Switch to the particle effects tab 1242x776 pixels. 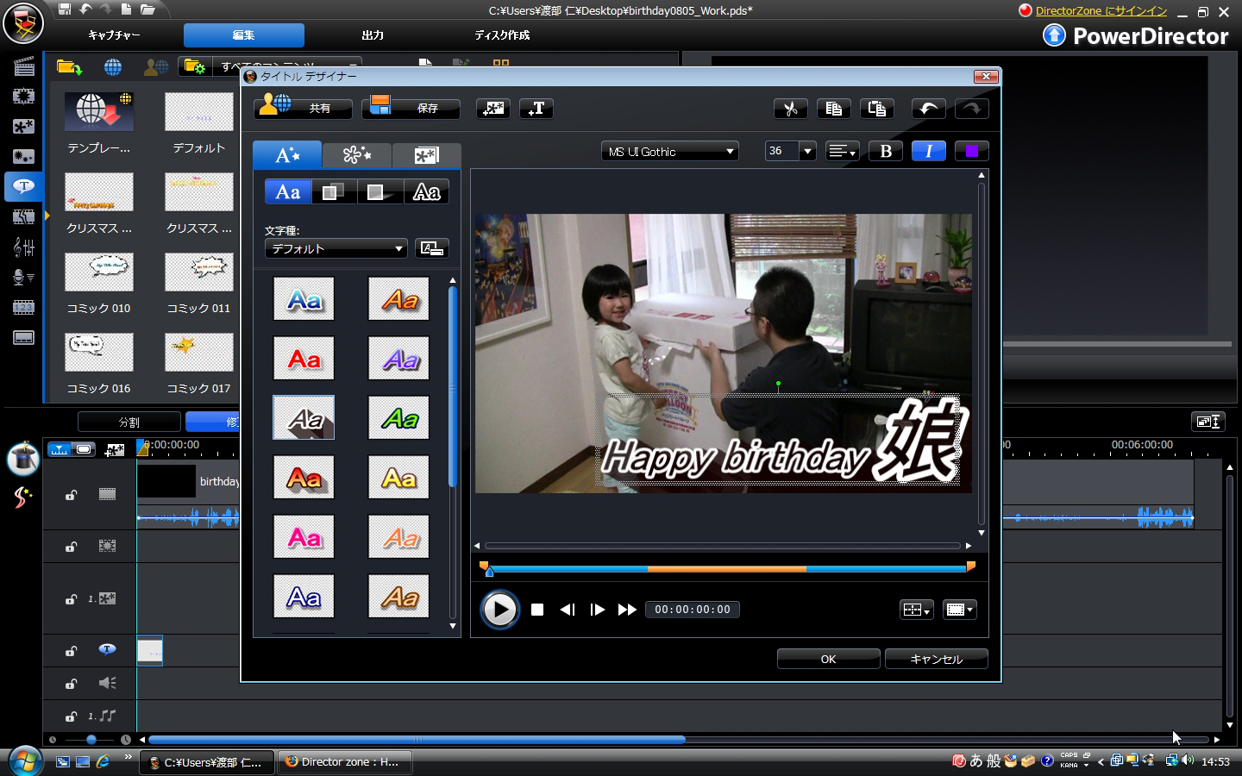tap(357, 155)
